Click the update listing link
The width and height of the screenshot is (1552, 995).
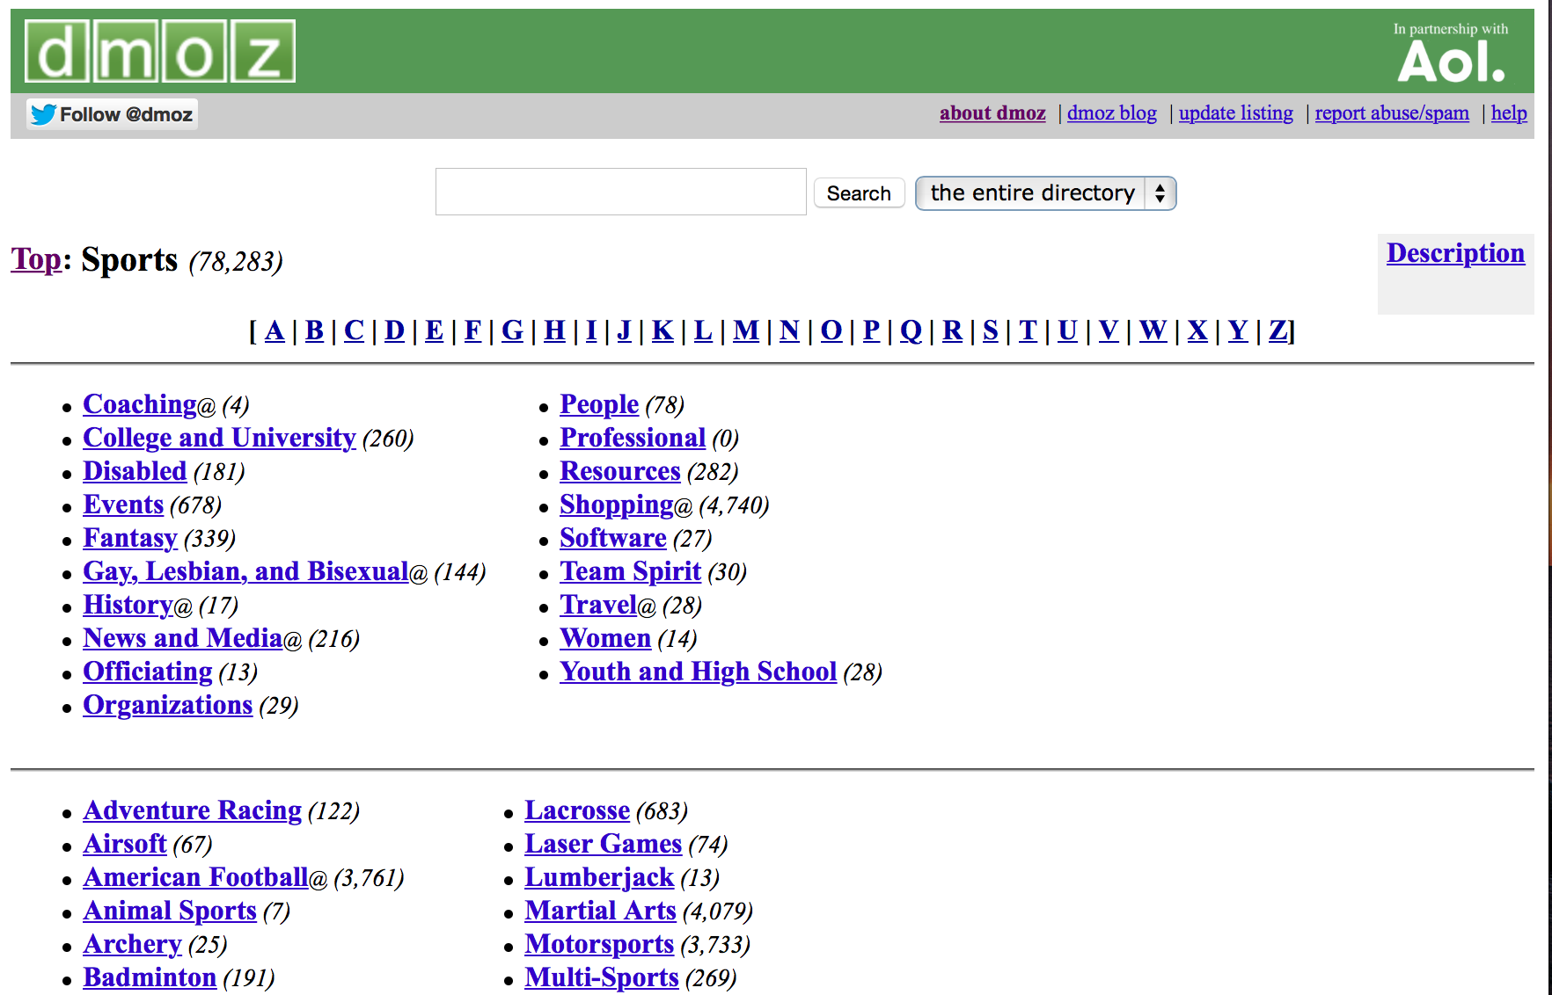tap(1235, 113)
